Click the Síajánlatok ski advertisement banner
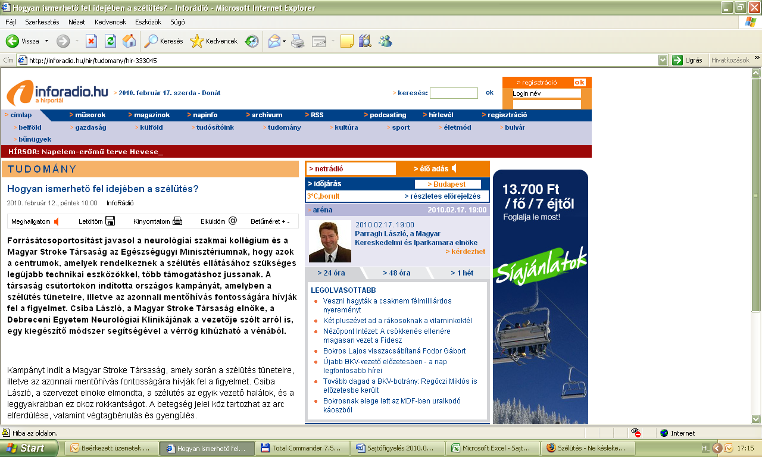Viewport: 762px width, 457px height. coord(540,297)
